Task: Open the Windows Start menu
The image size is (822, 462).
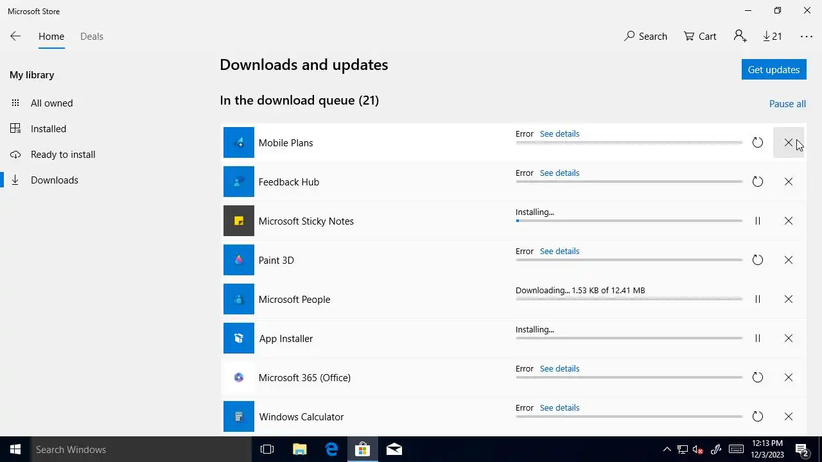Action: 15,449
